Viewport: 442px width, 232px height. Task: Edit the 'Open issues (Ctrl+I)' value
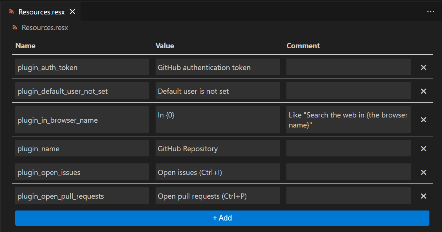(217, 172)
